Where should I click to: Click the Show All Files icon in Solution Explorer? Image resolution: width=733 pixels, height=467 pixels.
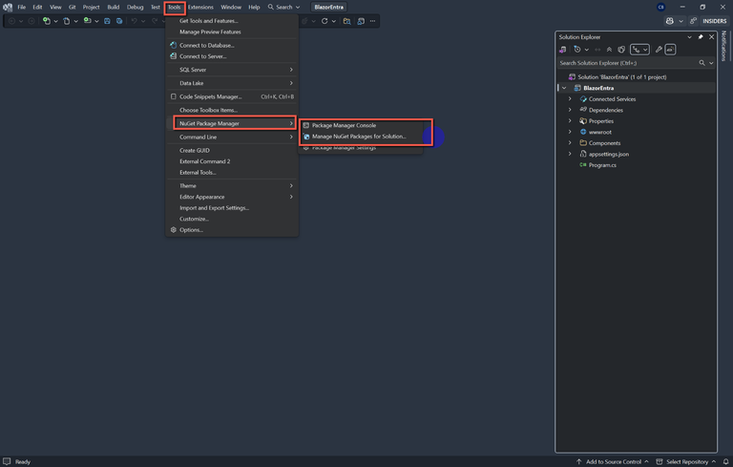620,50
